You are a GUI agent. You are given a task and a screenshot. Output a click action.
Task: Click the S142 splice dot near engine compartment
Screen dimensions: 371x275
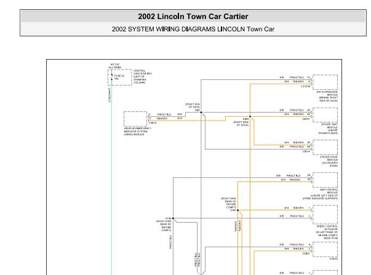[237, 210]
